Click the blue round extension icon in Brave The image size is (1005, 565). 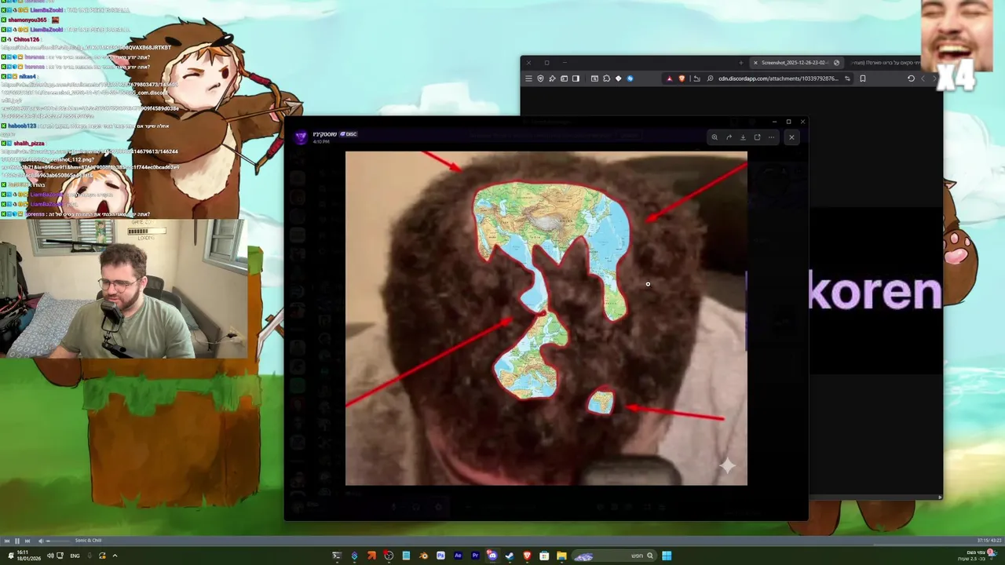(x=630, y=78)
